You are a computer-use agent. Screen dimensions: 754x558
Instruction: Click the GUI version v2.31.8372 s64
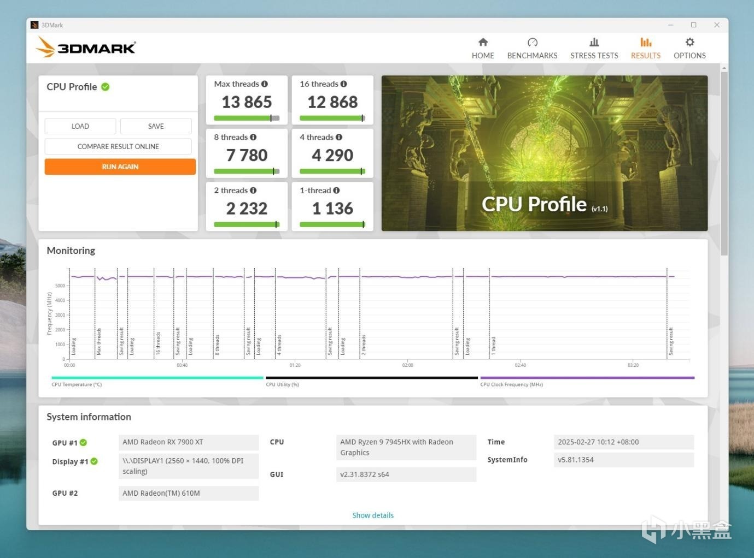click(x=406, y=474)
